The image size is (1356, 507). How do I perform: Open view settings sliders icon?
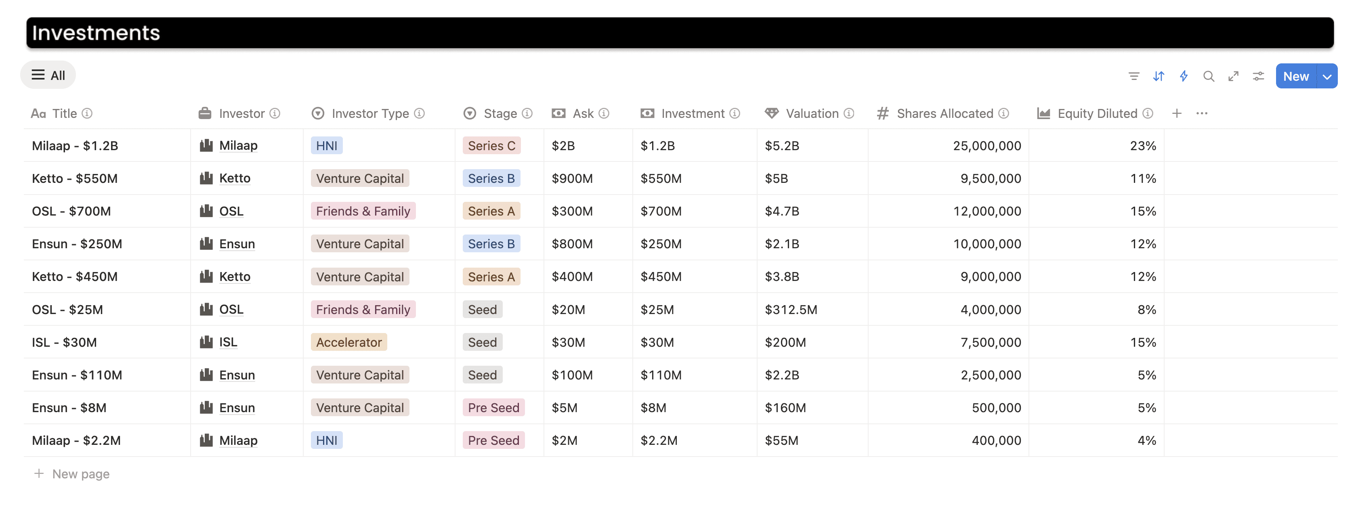[1259, 76]
